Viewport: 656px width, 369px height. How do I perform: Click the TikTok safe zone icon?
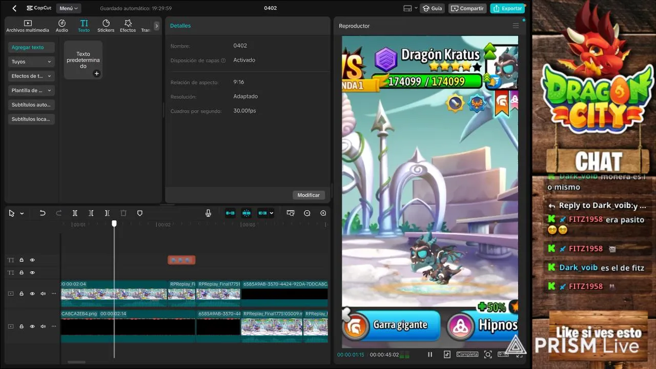coord(447,354)
